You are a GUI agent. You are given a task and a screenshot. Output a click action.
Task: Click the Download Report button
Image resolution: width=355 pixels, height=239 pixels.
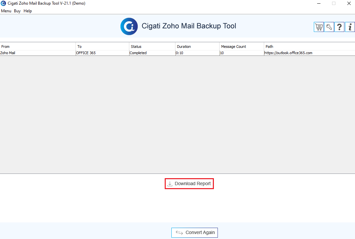[189, 183]
